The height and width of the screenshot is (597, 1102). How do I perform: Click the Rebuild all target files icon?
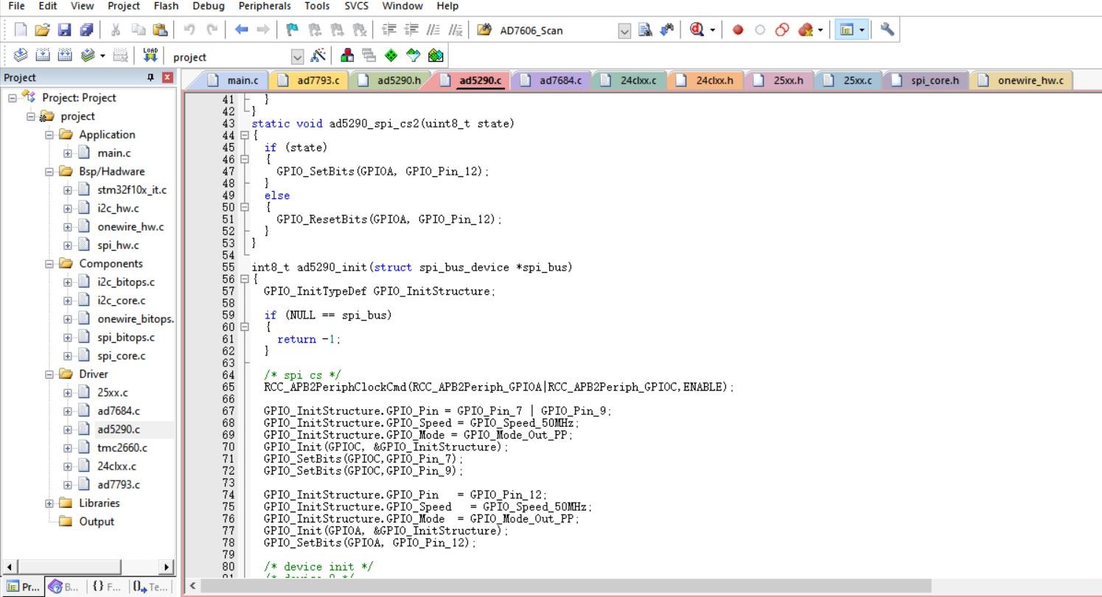pos(65,55)
